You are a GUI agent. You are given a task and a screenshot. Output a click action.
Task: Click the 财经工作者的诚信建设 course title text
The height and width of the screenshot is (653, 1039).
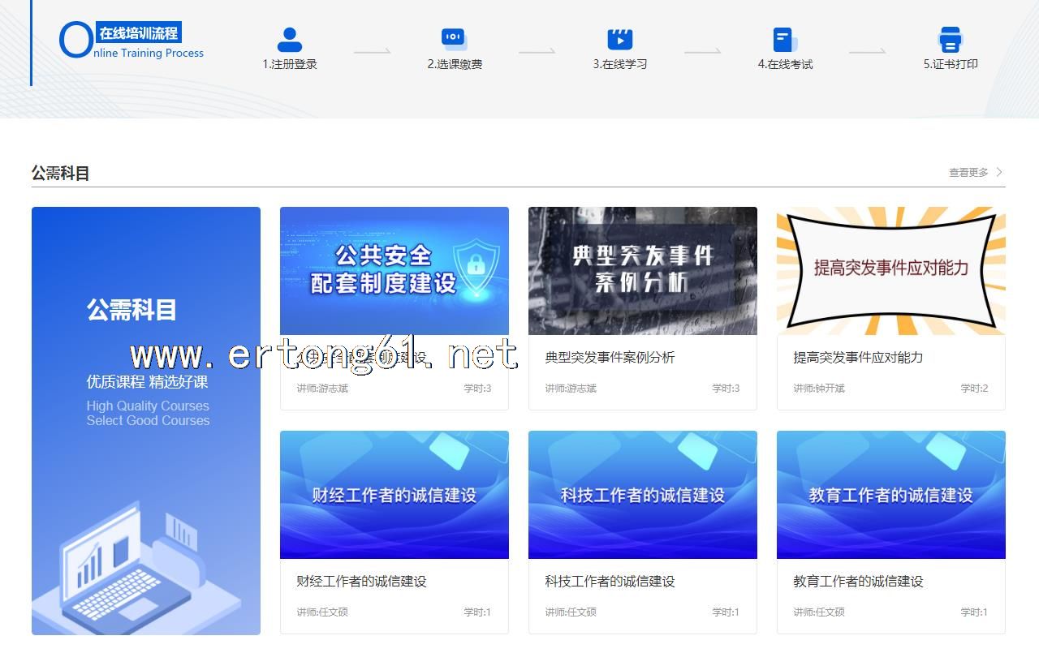(361, 582)
